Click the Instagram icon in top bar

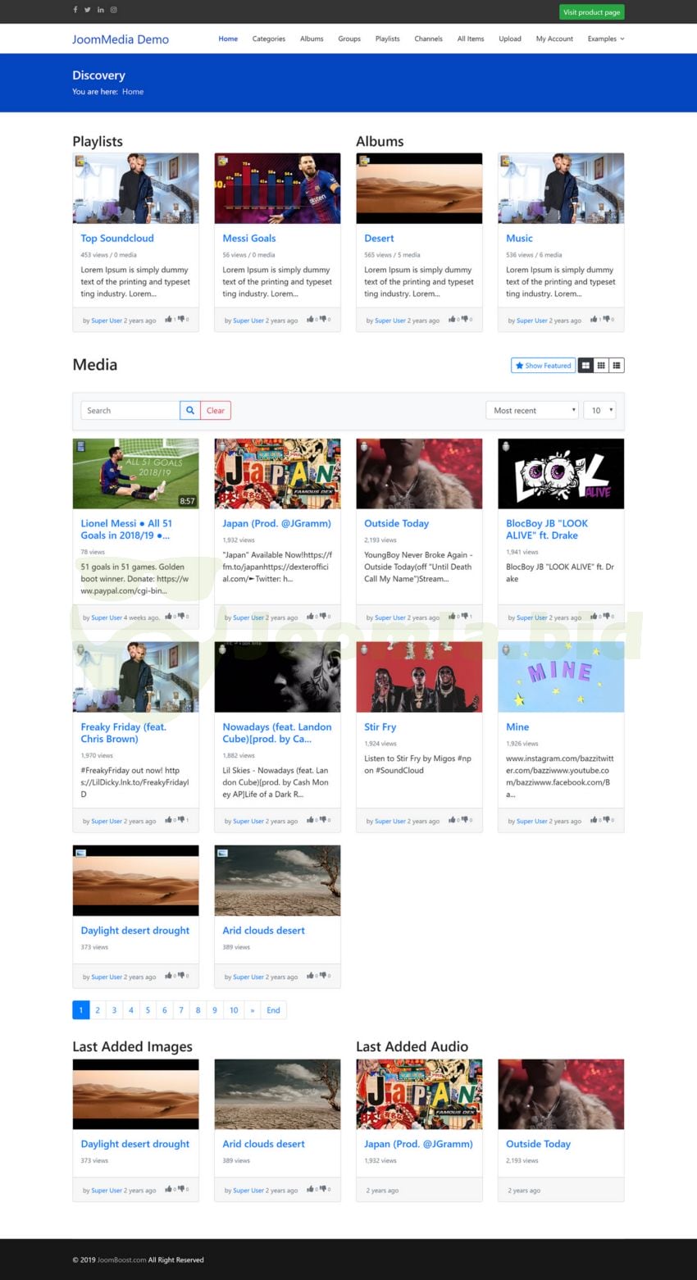114,10
